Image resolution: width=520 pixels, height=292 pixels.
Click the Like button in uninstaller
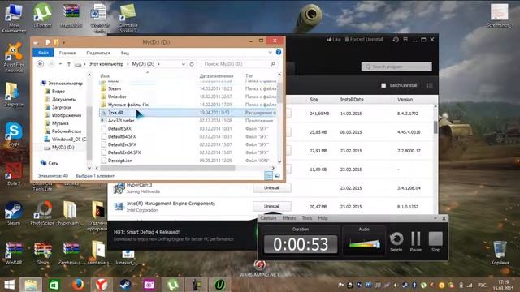[334, 40]
